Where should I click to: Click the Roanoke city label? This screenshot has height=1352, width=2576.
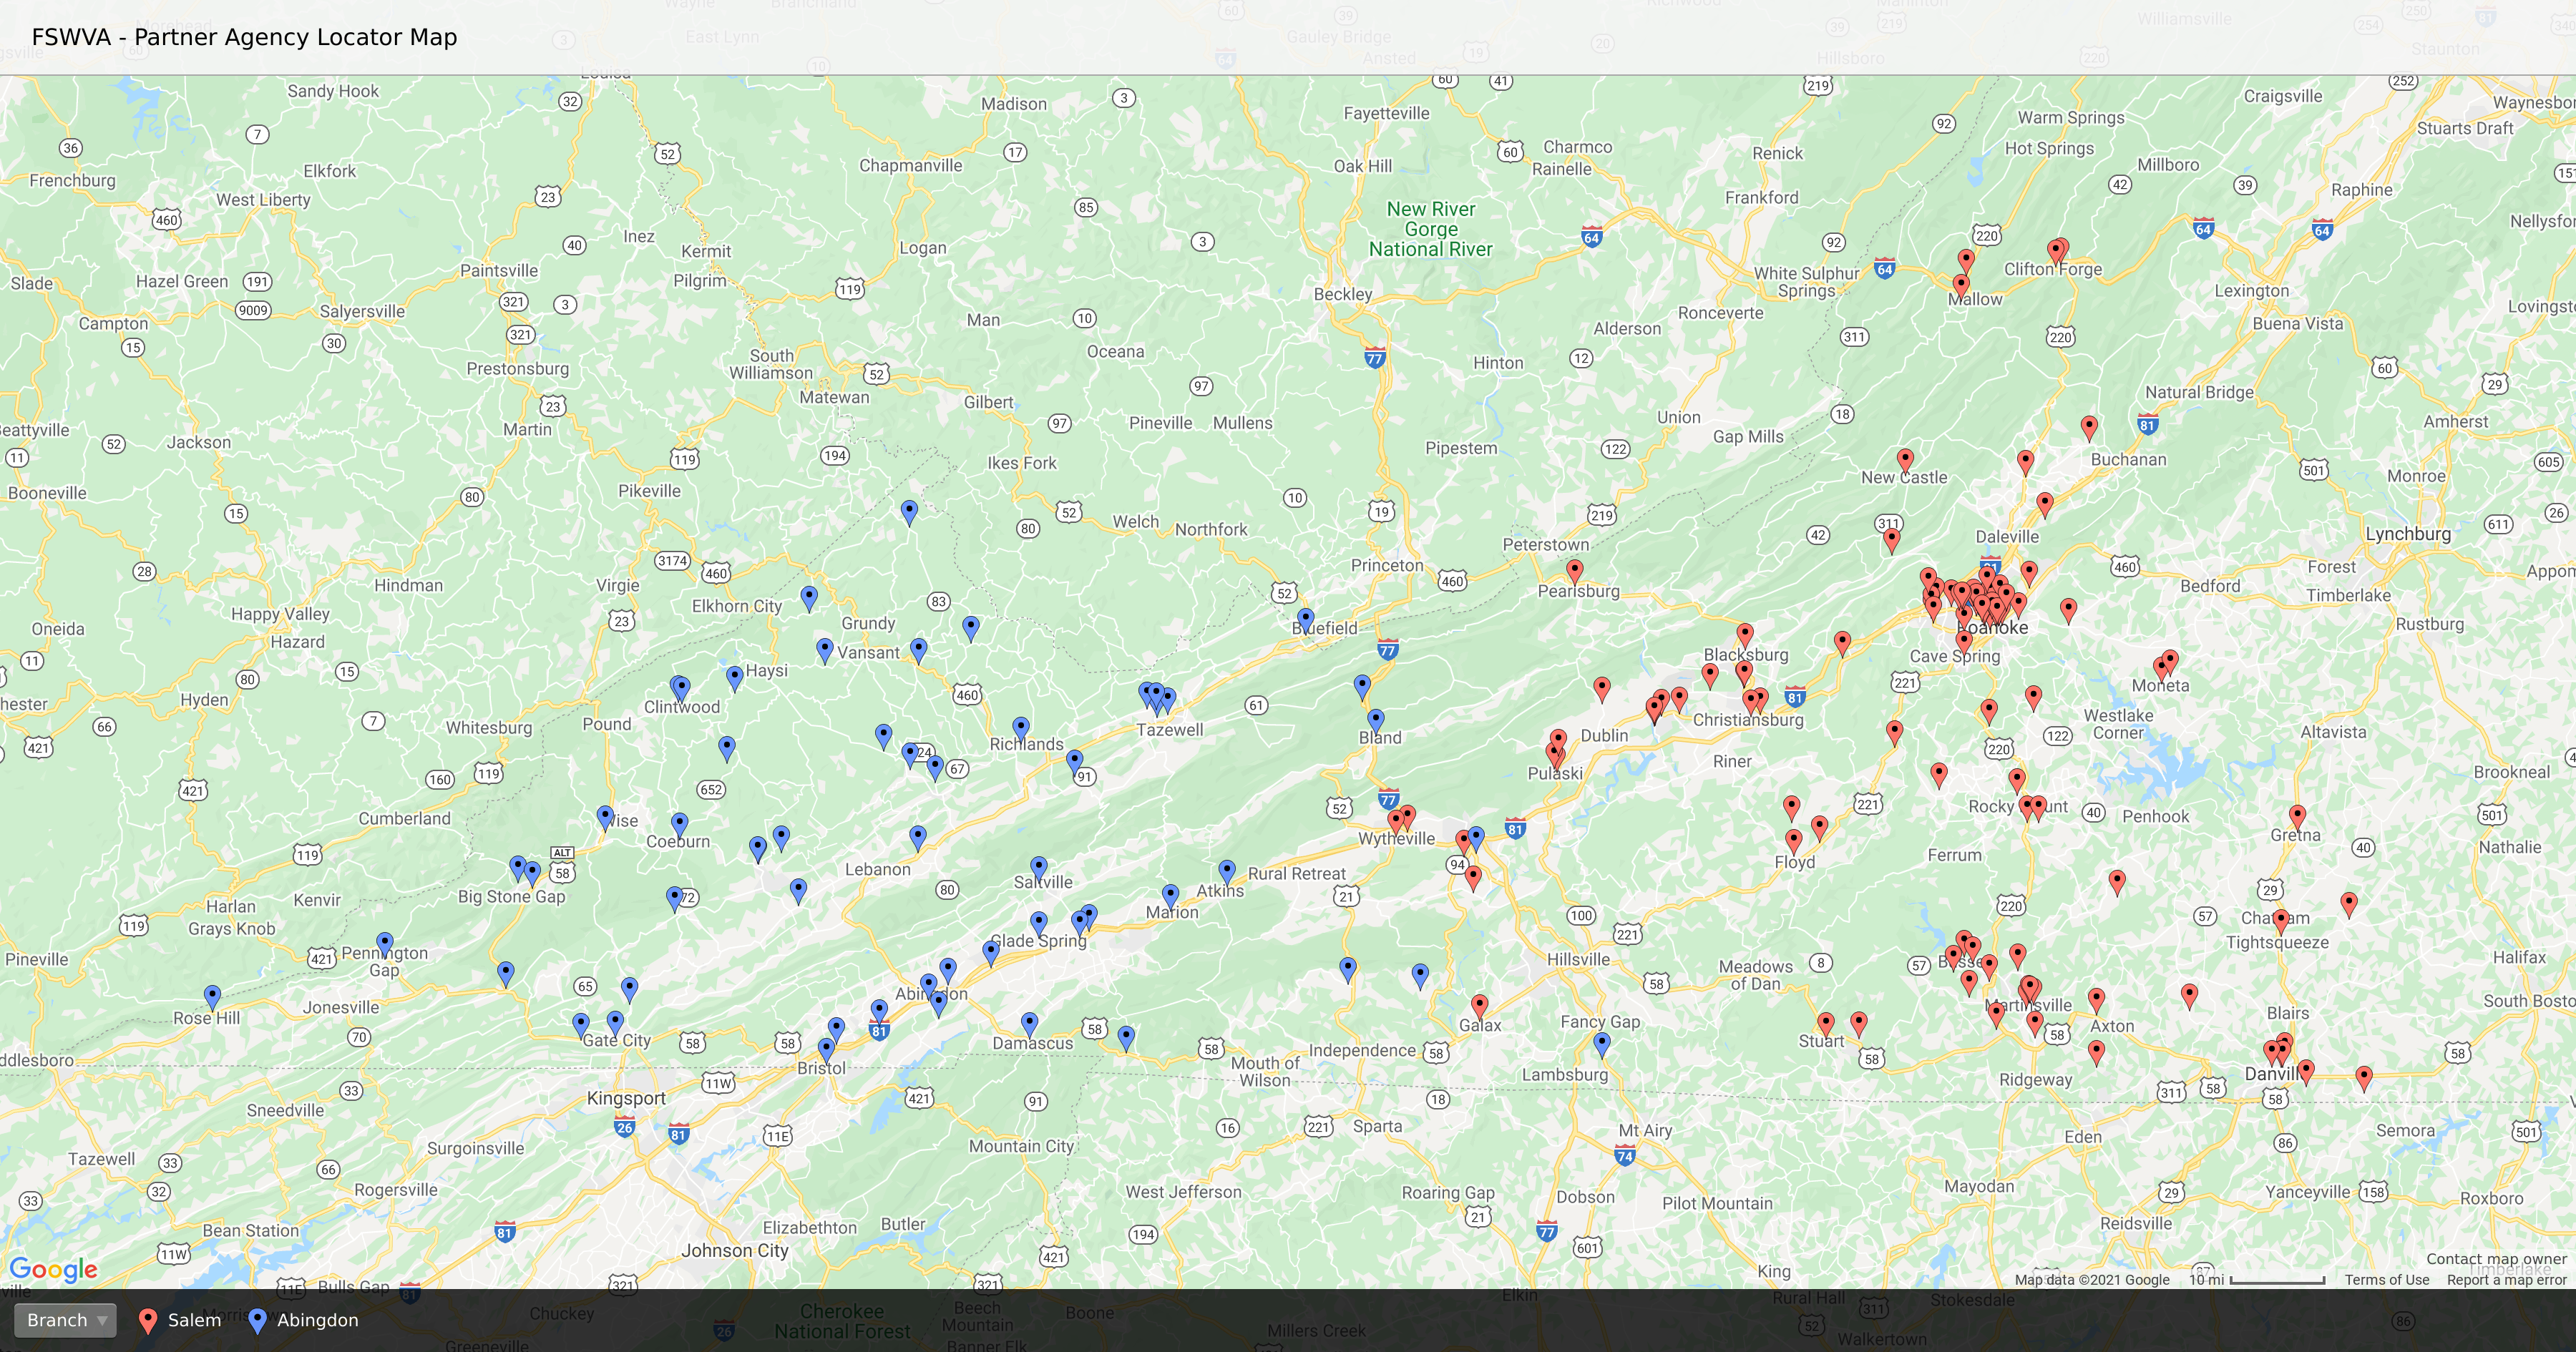click(1992, 628)
